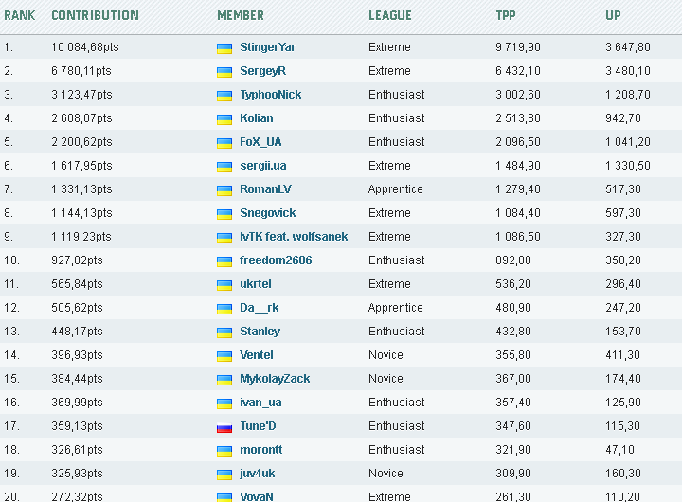Click the flag icon beside SergeyR
Image resolution: width=682 pixels, height=502 pixels.
click(x=224, y=72)
